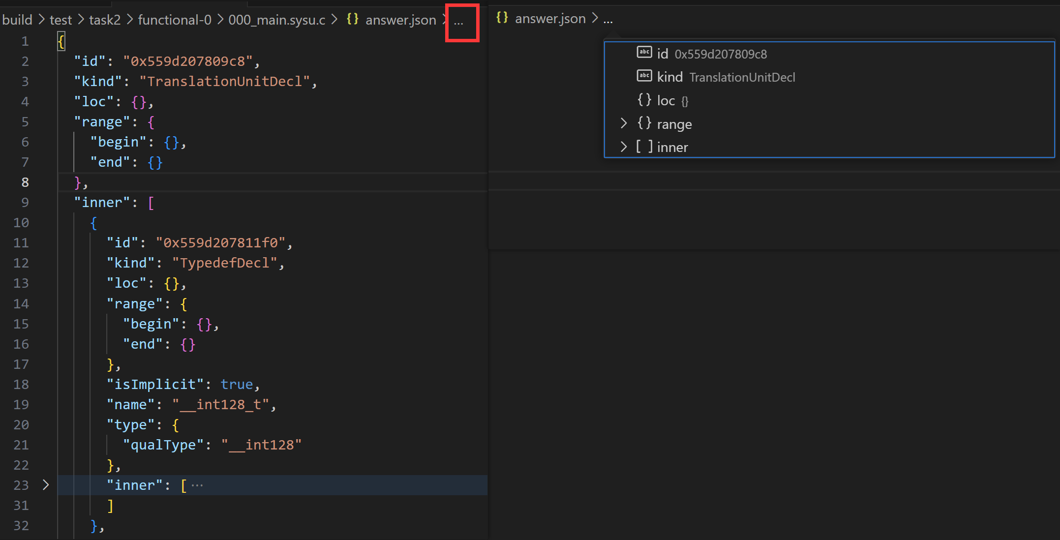Open the test breadcrumb segment

pos(61,20)
